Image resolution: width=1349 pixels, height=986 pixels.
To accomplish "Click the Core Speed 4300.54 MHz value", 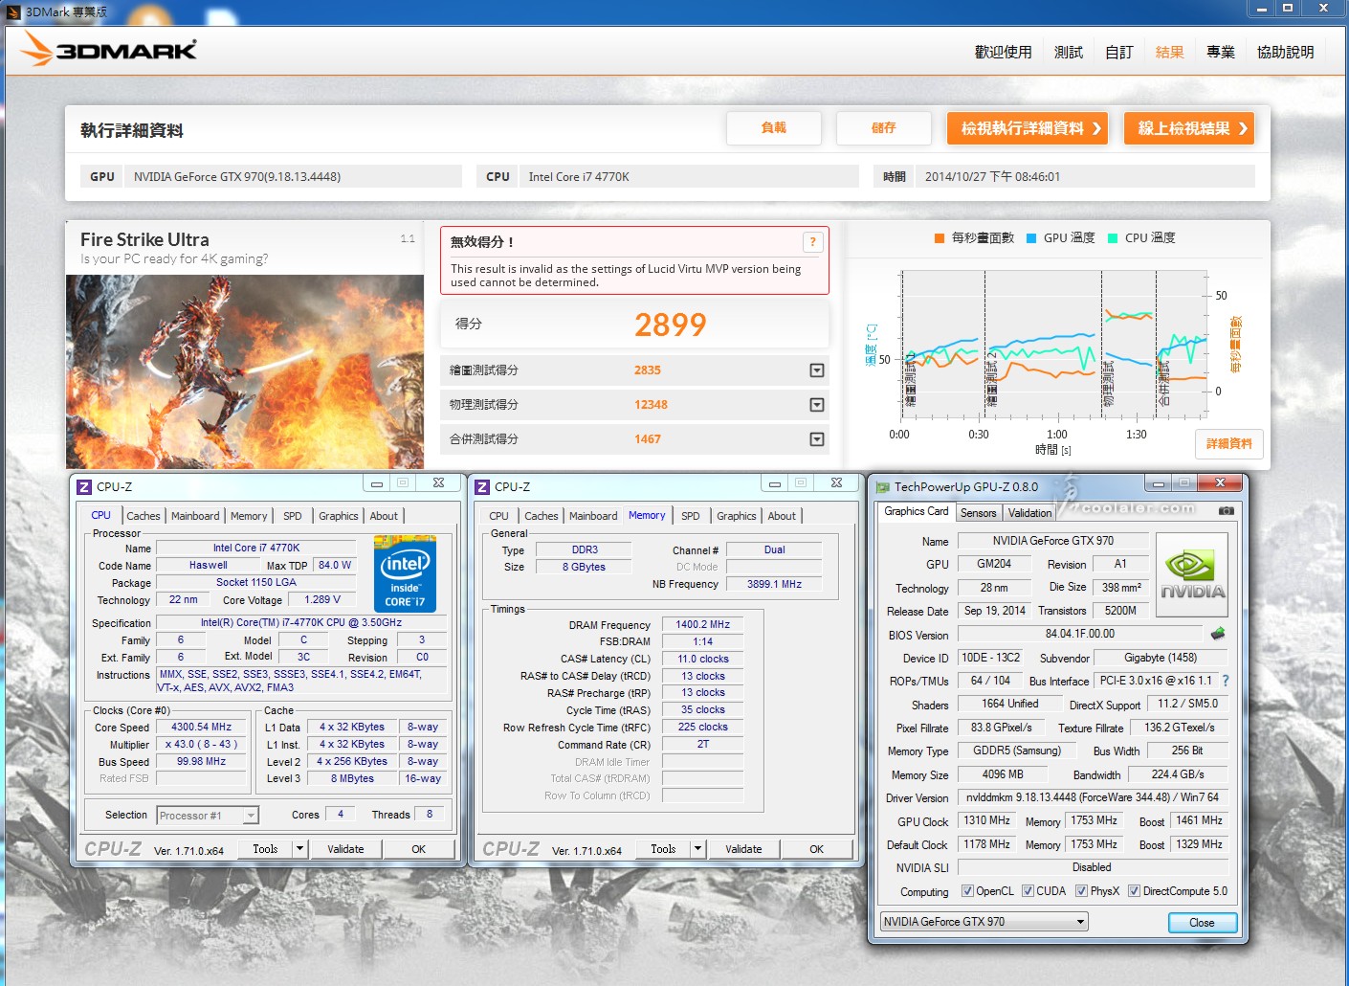I will (201, 728).
